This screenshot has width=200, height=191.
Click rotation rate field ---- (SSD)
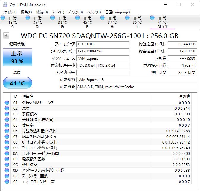[182, 58]
